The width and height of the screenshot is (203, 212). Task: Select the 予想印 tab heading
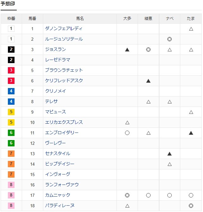pyautogui.click(x=8, y=4)
